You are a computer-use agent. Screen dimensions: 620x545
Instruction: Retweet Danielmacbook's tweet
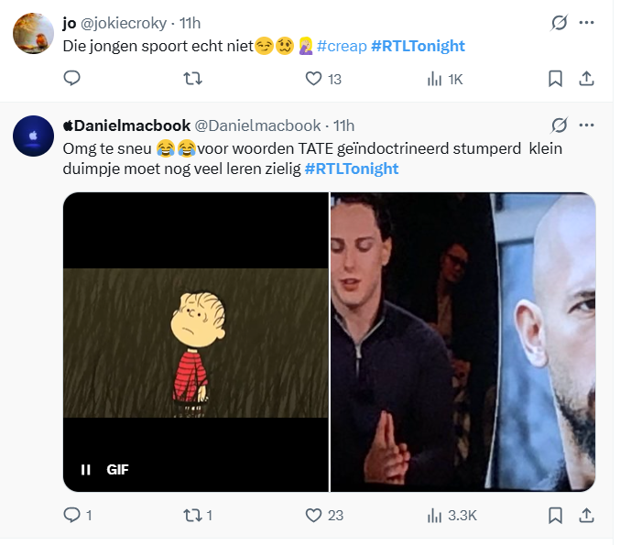193,515
